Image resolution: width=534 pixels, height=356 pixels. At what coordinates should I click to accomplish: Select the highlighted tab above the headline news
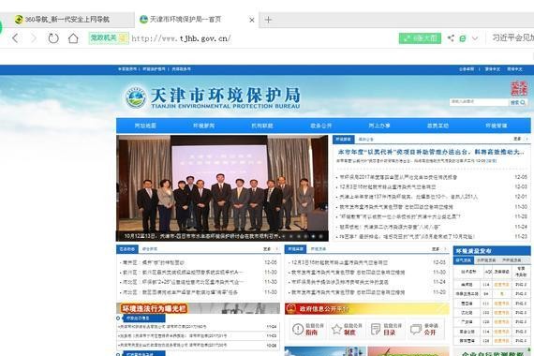[343, 140]
